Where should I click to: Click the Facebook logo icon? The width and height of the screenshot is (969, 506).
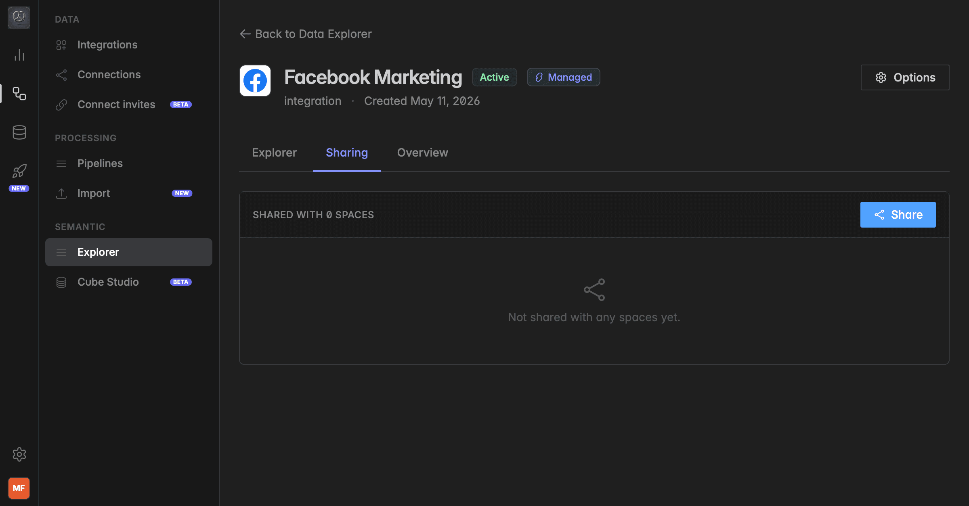pos(255,81)
